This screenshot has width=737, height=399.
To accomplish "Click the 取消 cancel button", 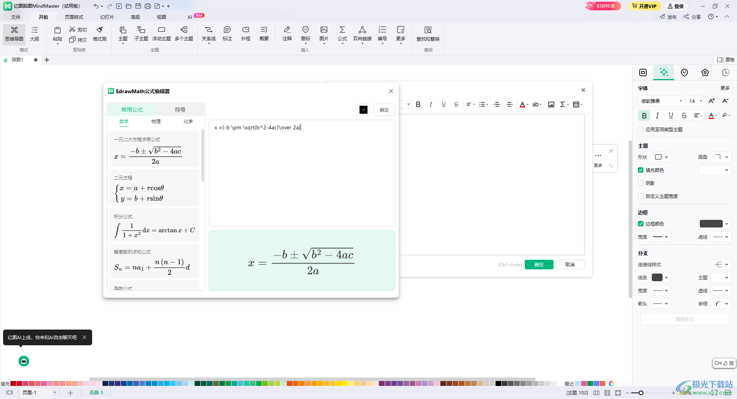I will pyautogui.click(x=570, y=265).
